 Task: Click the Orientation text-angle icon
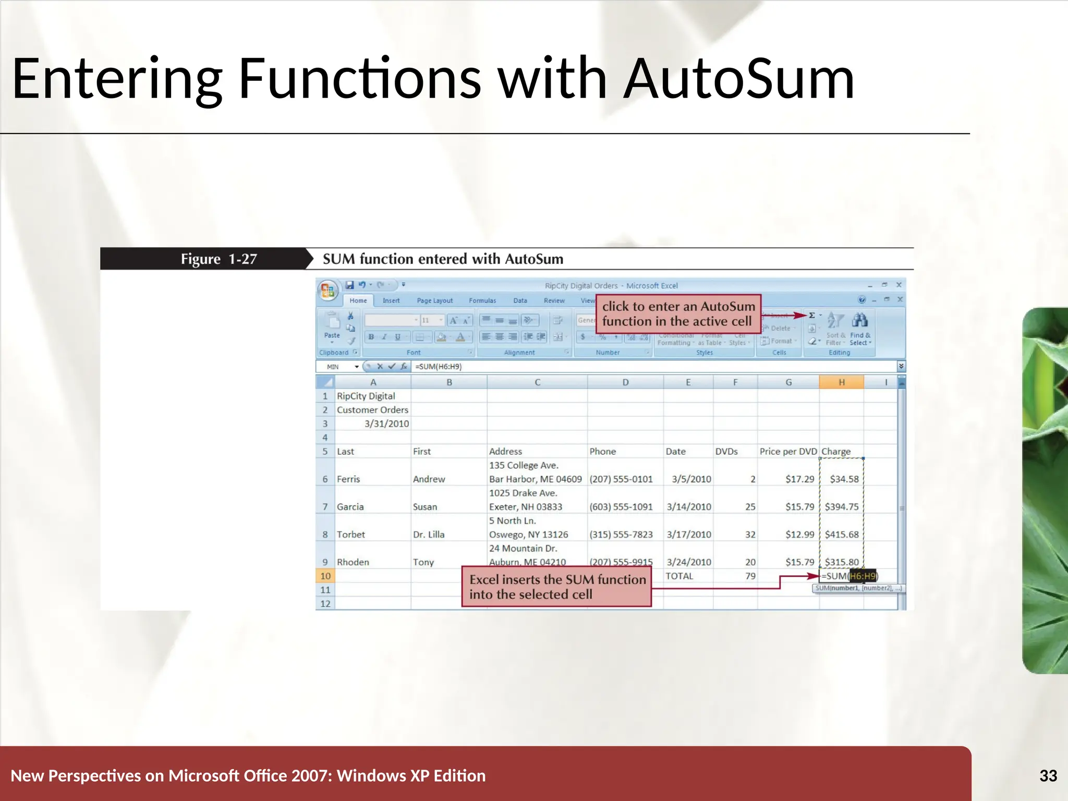(528, 320)
